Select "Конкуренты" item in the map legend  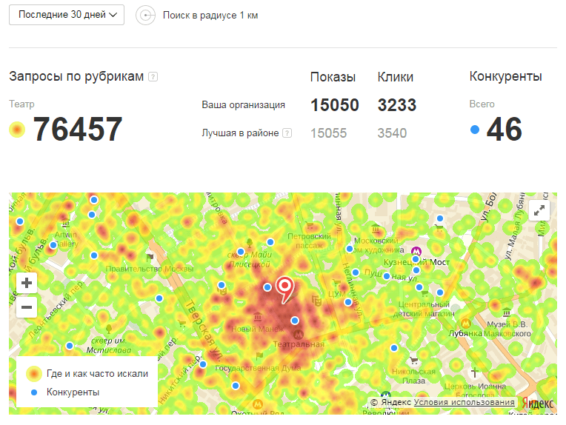coord(73,392)
